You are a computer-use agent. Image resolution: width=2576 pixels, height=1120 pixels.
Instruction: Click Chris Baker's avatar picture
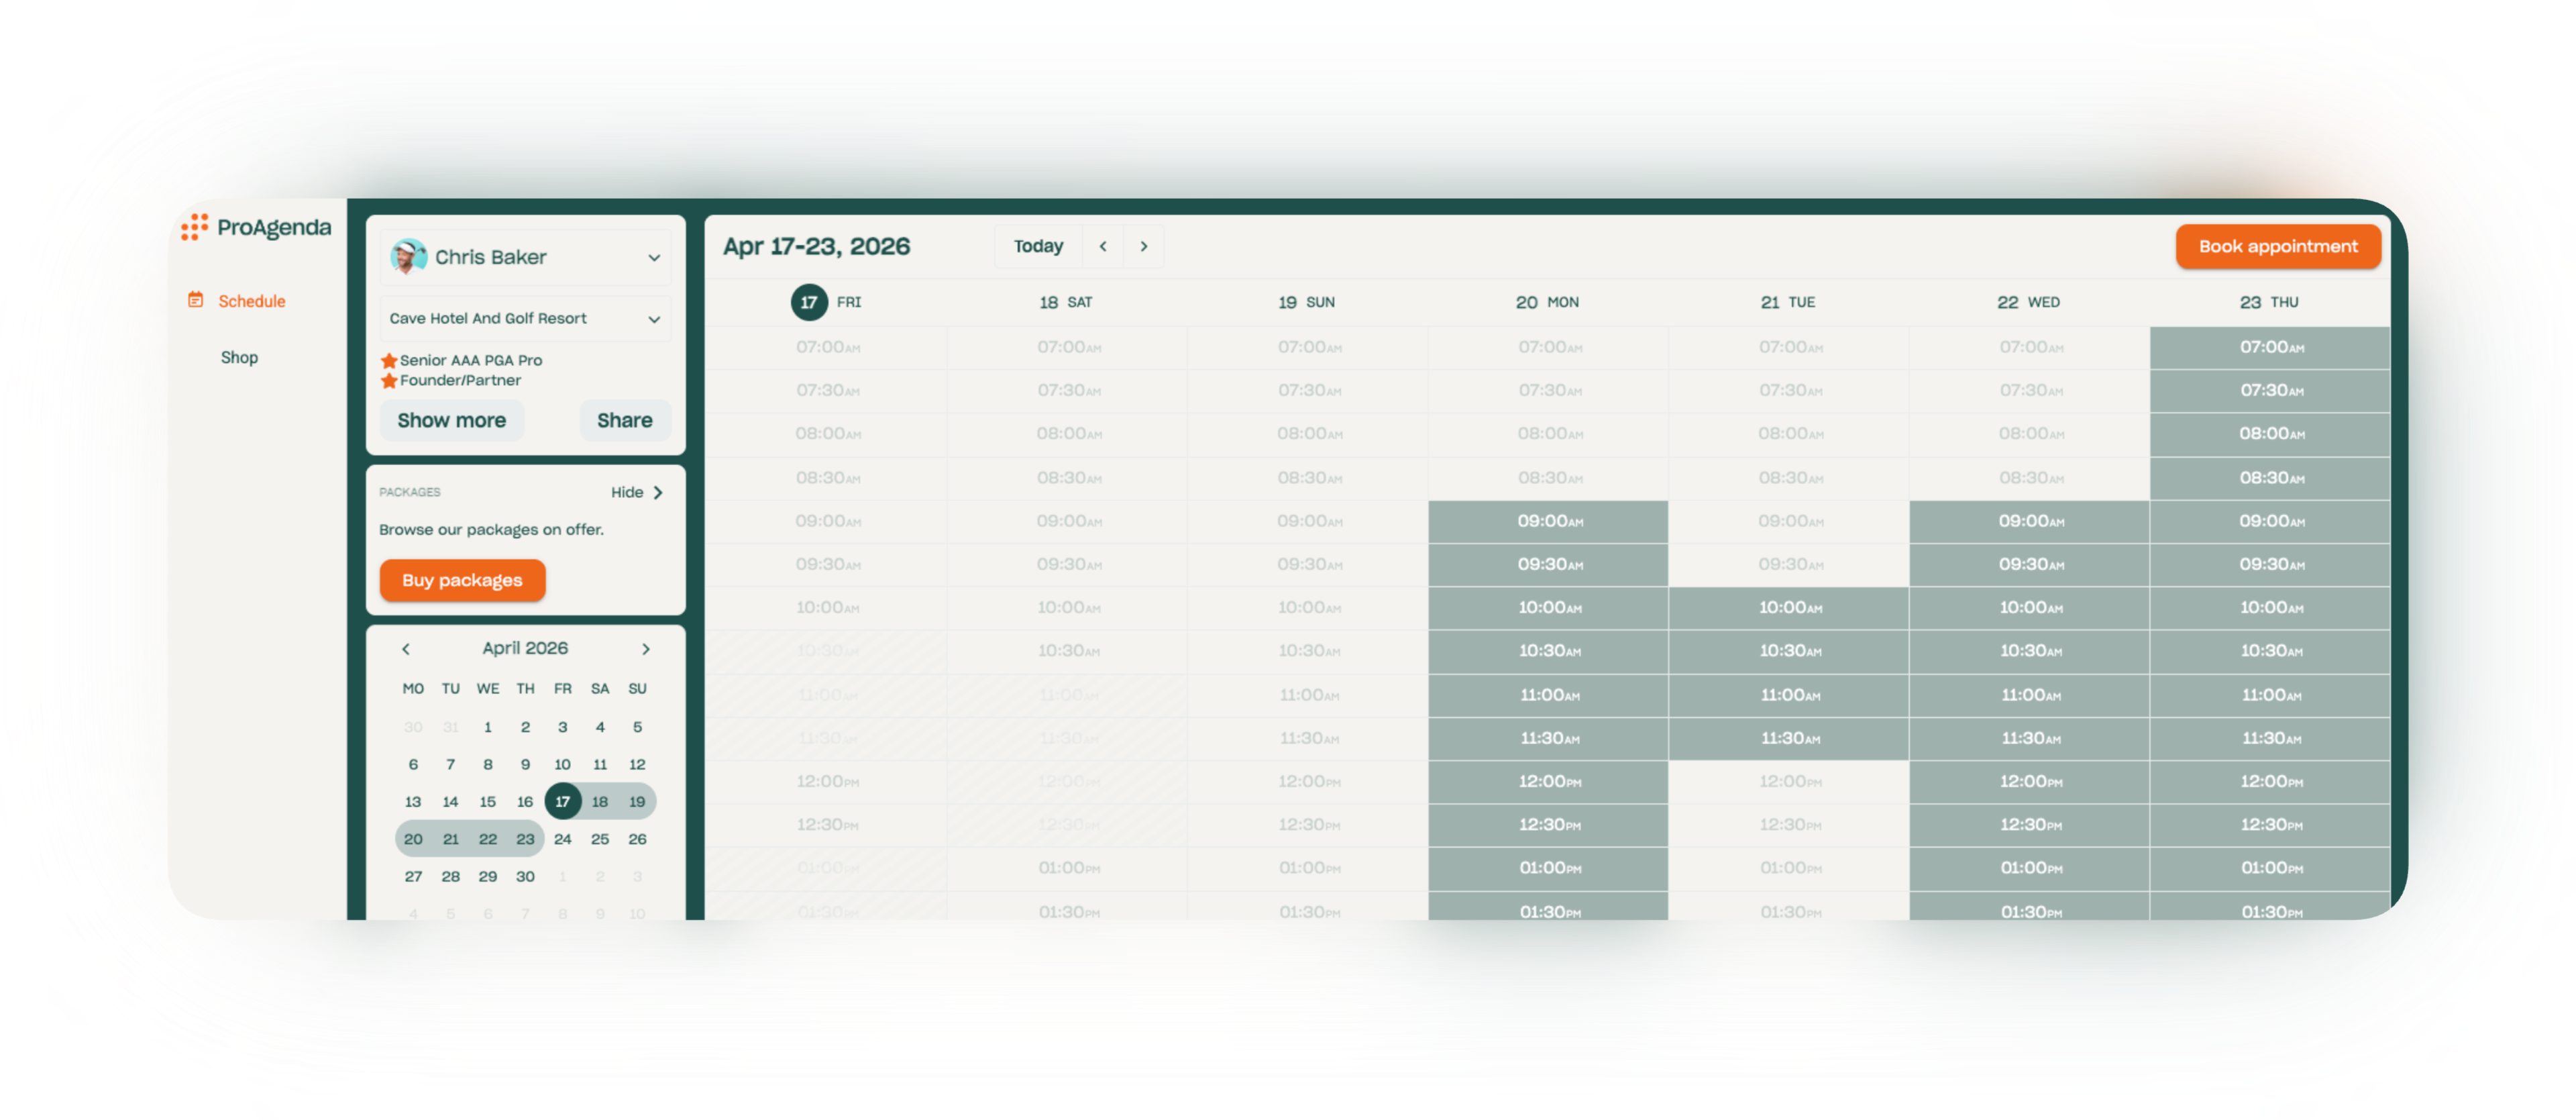[408, 257]
